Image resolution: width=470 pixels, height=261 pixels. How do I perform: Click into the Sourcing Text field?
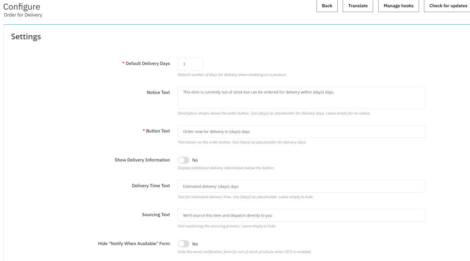[x=301, y=215]
